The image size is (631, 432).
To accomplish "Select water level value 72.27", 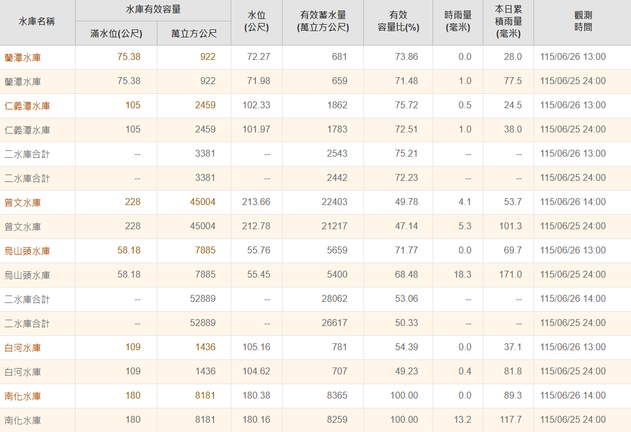I will coord(258,56).
